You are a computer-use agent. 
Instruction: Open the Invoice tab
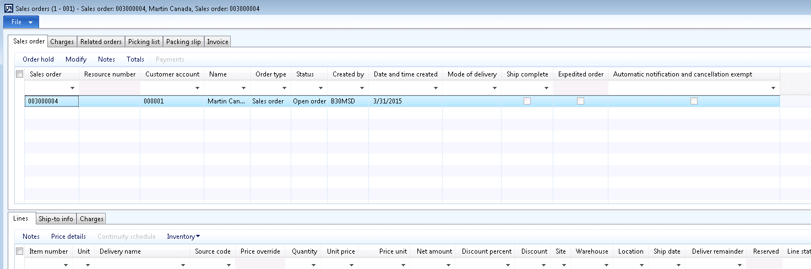pyautogui.click(x=217, y=42)
